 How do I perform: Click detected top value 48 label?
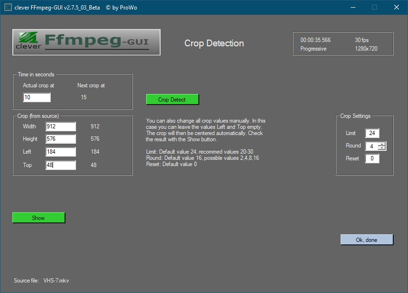pyautogui.click(x=94, y=165)
